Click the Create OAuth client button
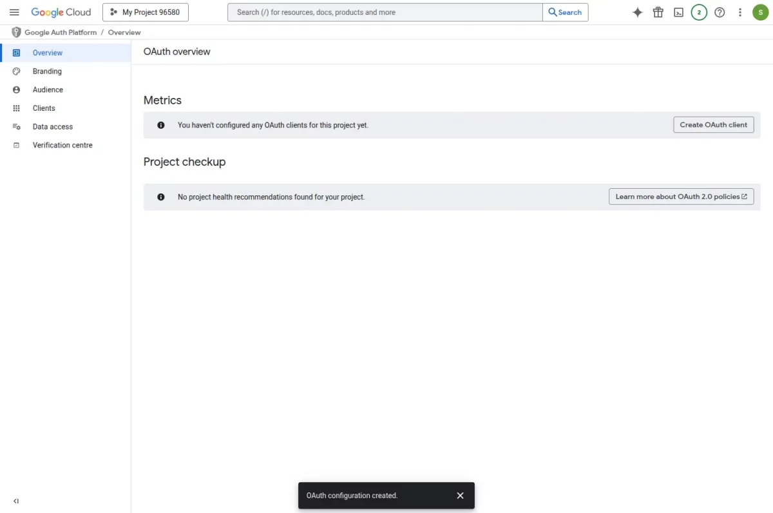This screenshot has height=513, width=773. tap(714, 125)
